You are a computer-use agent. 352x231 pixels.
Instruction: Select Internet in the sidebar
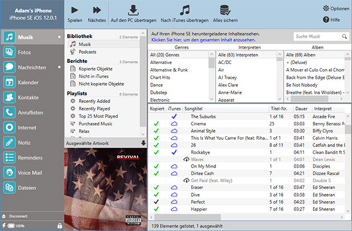pos(32,128)
